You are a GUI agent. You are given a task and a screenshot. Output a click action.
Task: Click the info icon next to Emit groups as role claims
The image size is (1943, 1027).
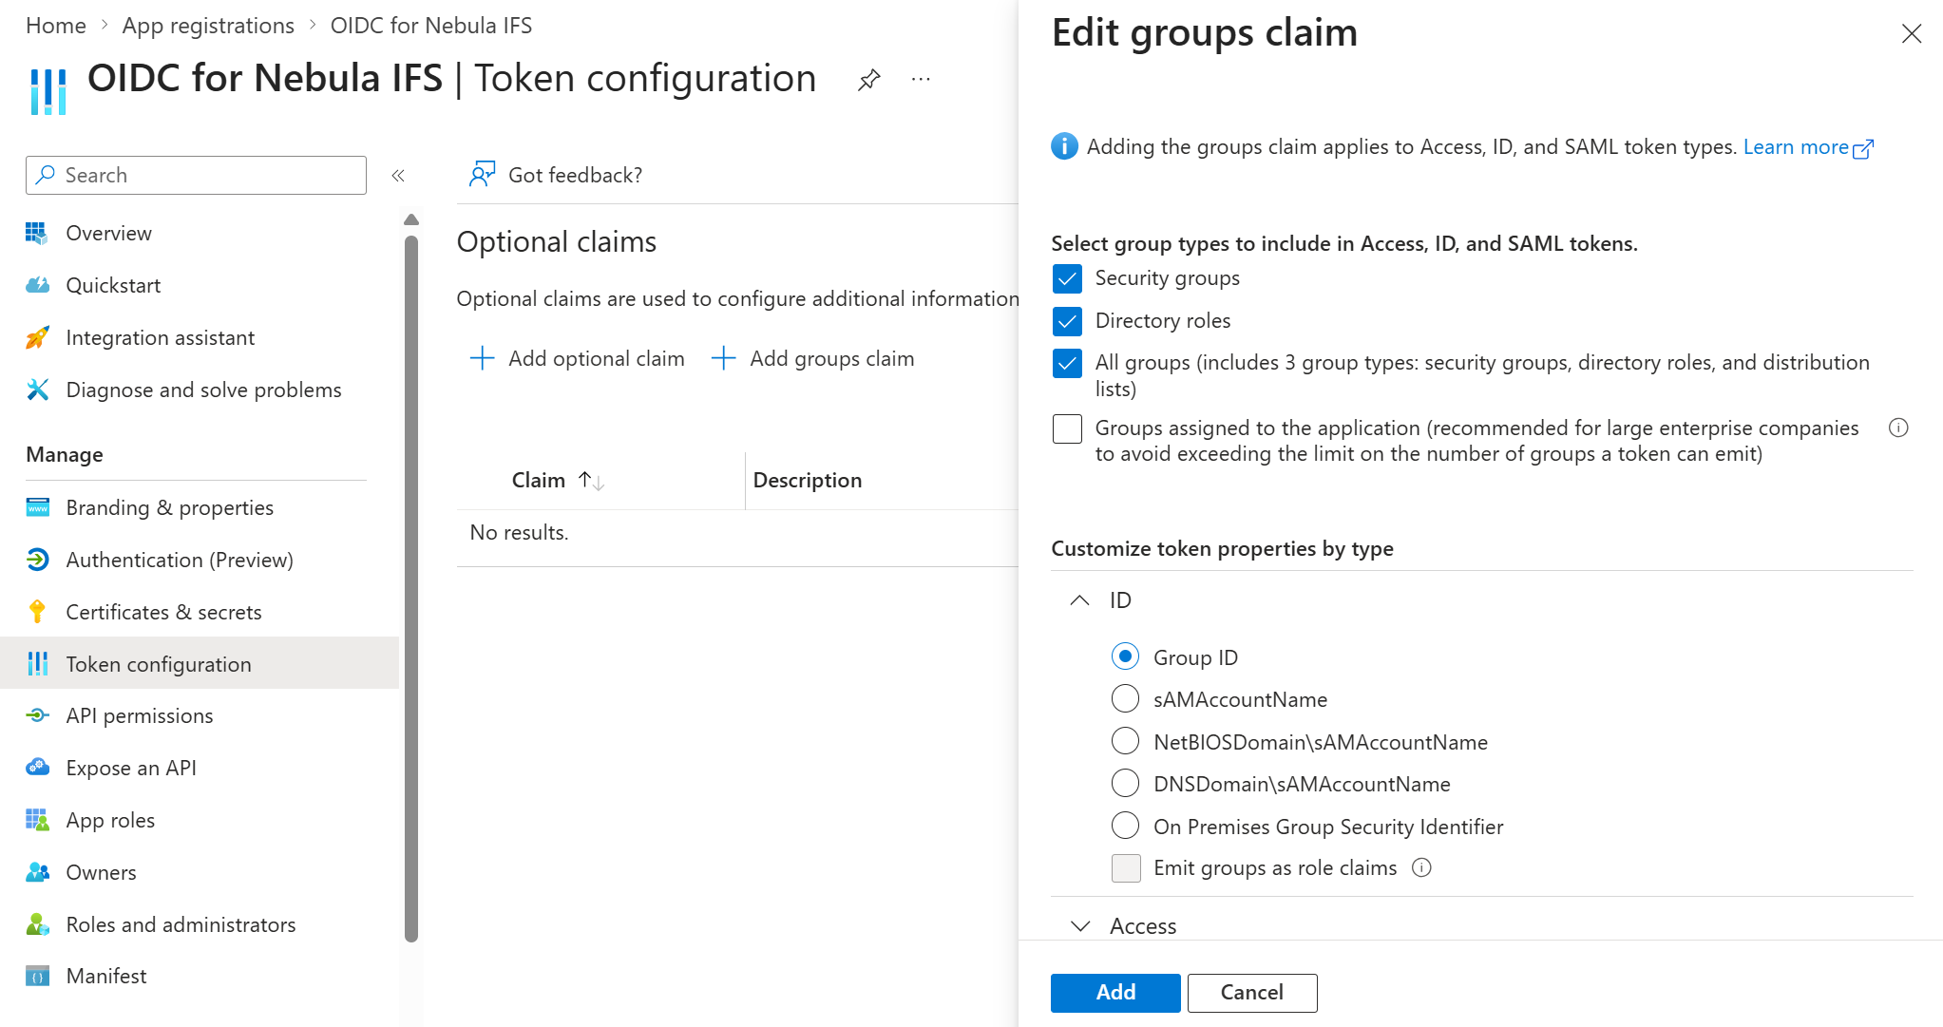pos(1421,867)
